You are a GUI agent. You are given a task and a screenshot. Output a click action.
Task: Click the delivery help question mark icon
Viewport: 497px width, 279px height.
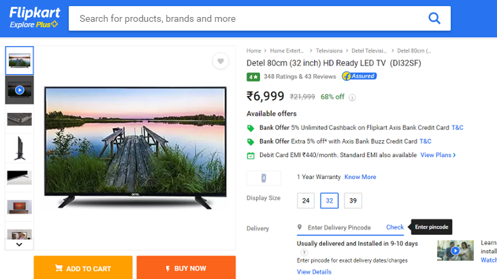(304, 252)
